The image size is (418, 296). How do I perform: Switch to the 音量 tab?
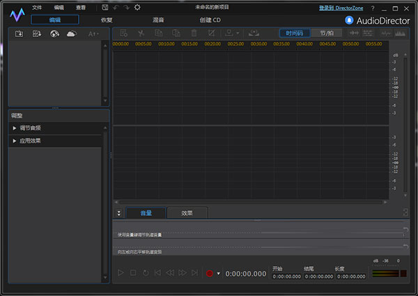146,213
